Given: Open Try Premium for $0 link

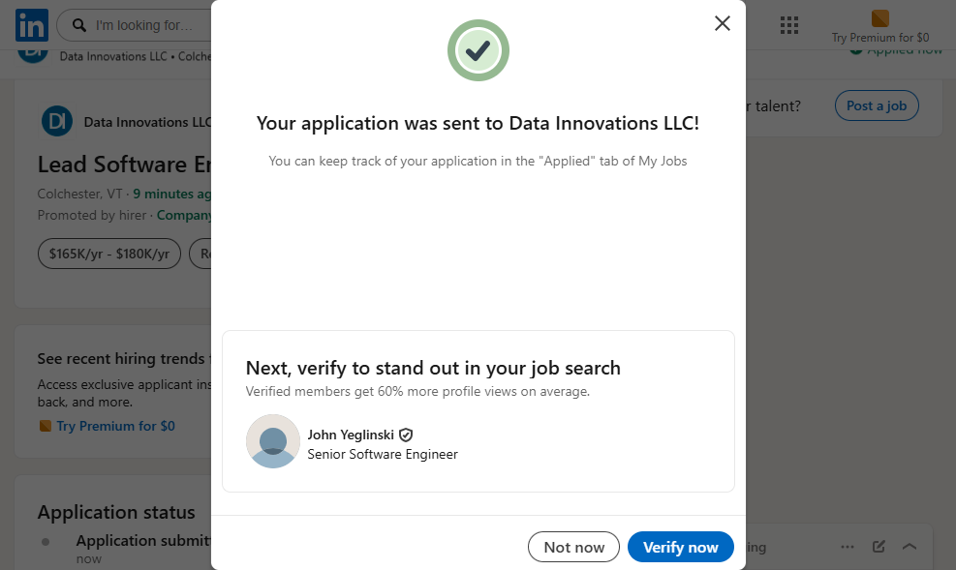Looking at the screenshot, I should click(x=115, y=426).
